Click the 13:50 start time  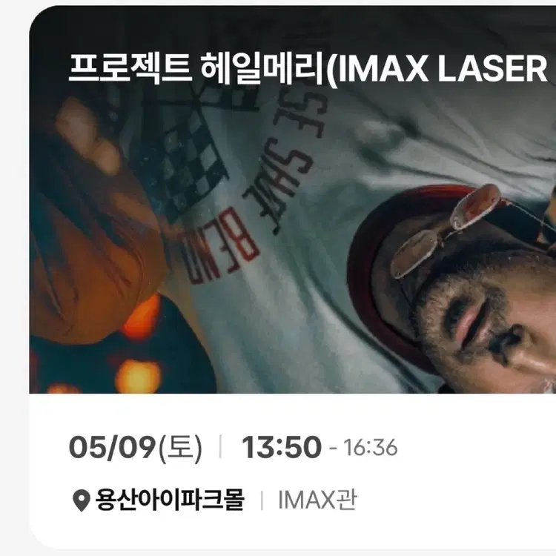[x=281, y=447]
